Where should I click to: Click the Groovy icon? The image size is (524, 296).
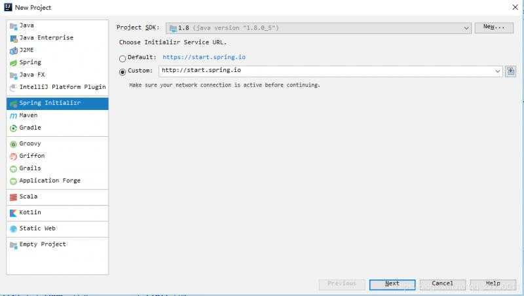tap(13, 144)
